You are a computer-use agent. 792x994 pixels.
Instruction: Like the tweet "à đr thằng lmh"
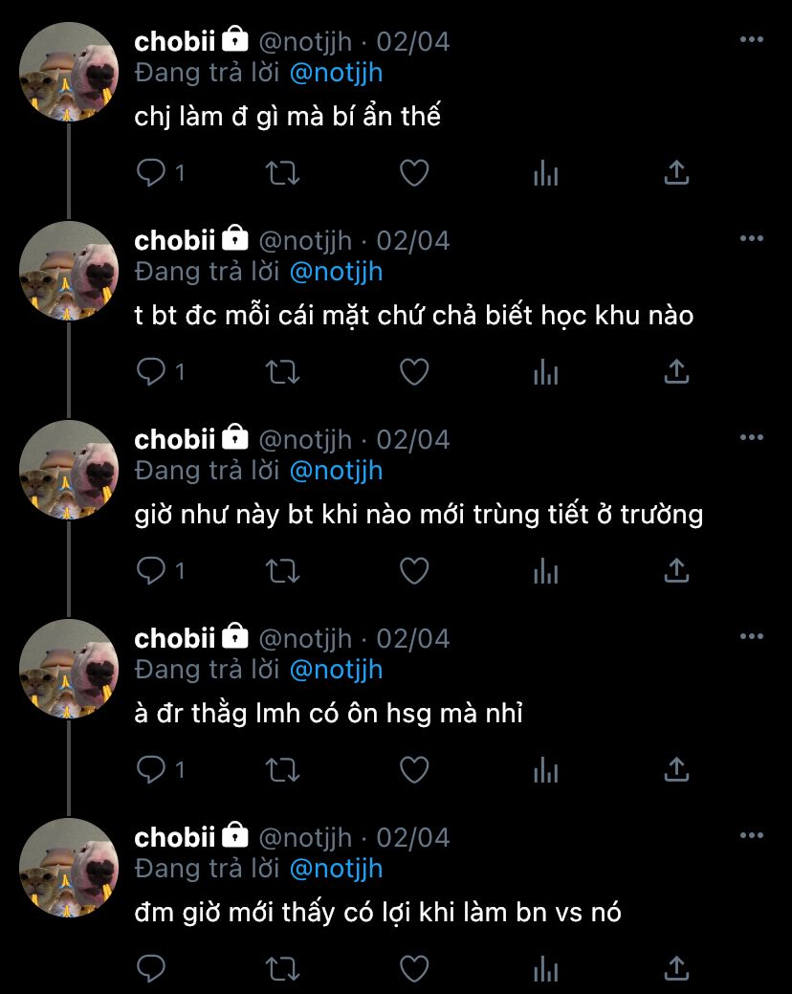click(414, 769)
